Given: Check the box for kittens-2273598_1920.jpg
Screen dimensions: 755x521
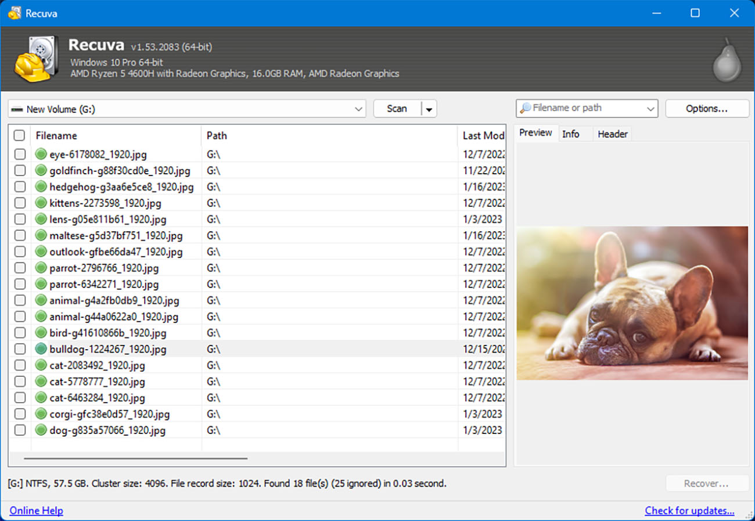Looking at the screenshot, I should click(19, 203).
